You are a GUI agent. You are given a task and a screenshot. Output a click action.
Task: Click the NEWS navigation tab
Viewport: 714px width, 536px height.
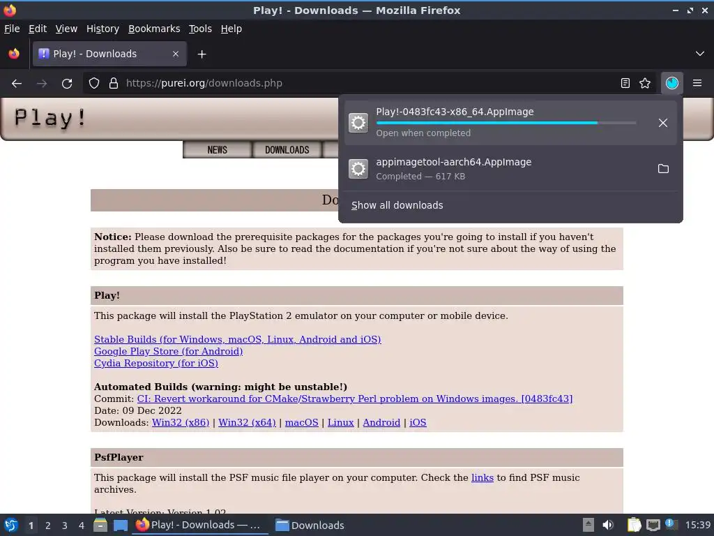point(218,150)
